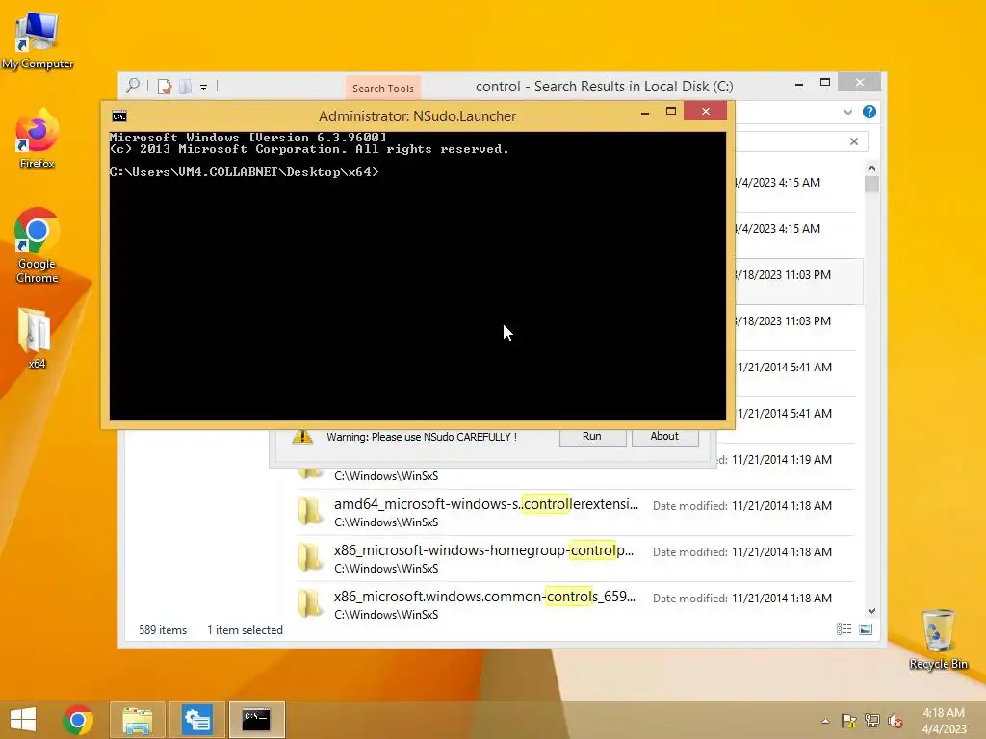The image size is (986, 739).
Task: Open Action Center flag in system tray
Action: pos(848,721)
